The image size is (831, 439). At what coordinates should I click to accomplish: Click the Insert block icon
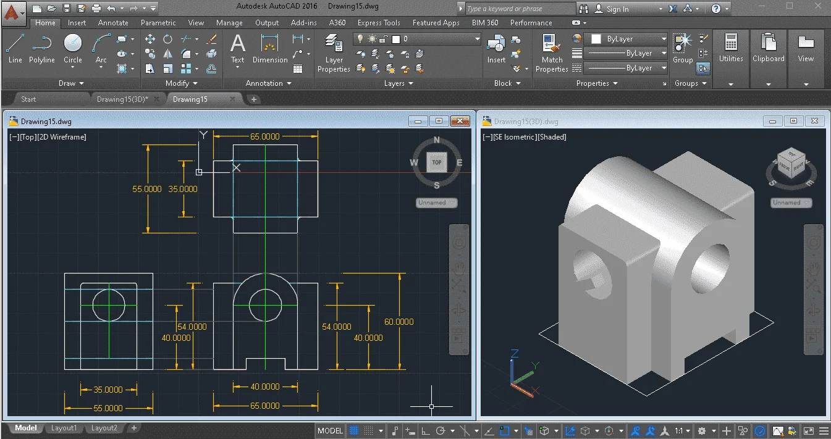pyautogui.click(x=496, y=49)
